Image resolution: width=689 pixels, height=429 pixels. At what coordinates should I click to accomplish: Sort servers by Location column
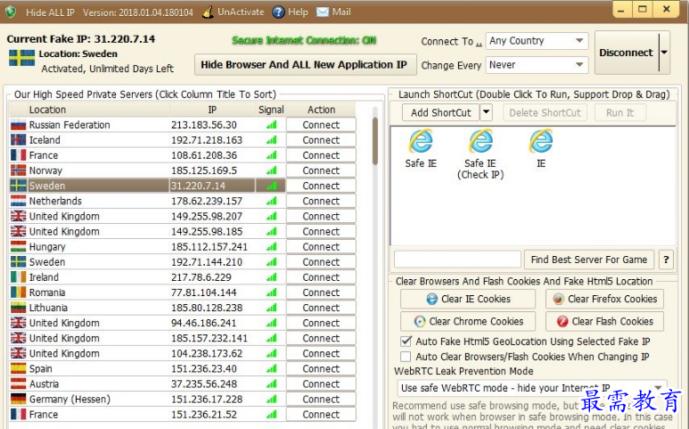point(47,110)
